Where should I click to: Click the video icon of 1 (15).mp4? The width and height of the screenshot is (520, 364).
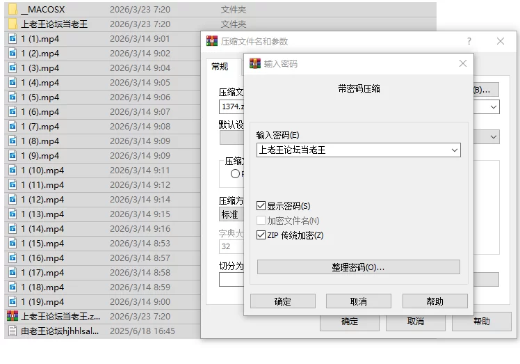point(13,243)
